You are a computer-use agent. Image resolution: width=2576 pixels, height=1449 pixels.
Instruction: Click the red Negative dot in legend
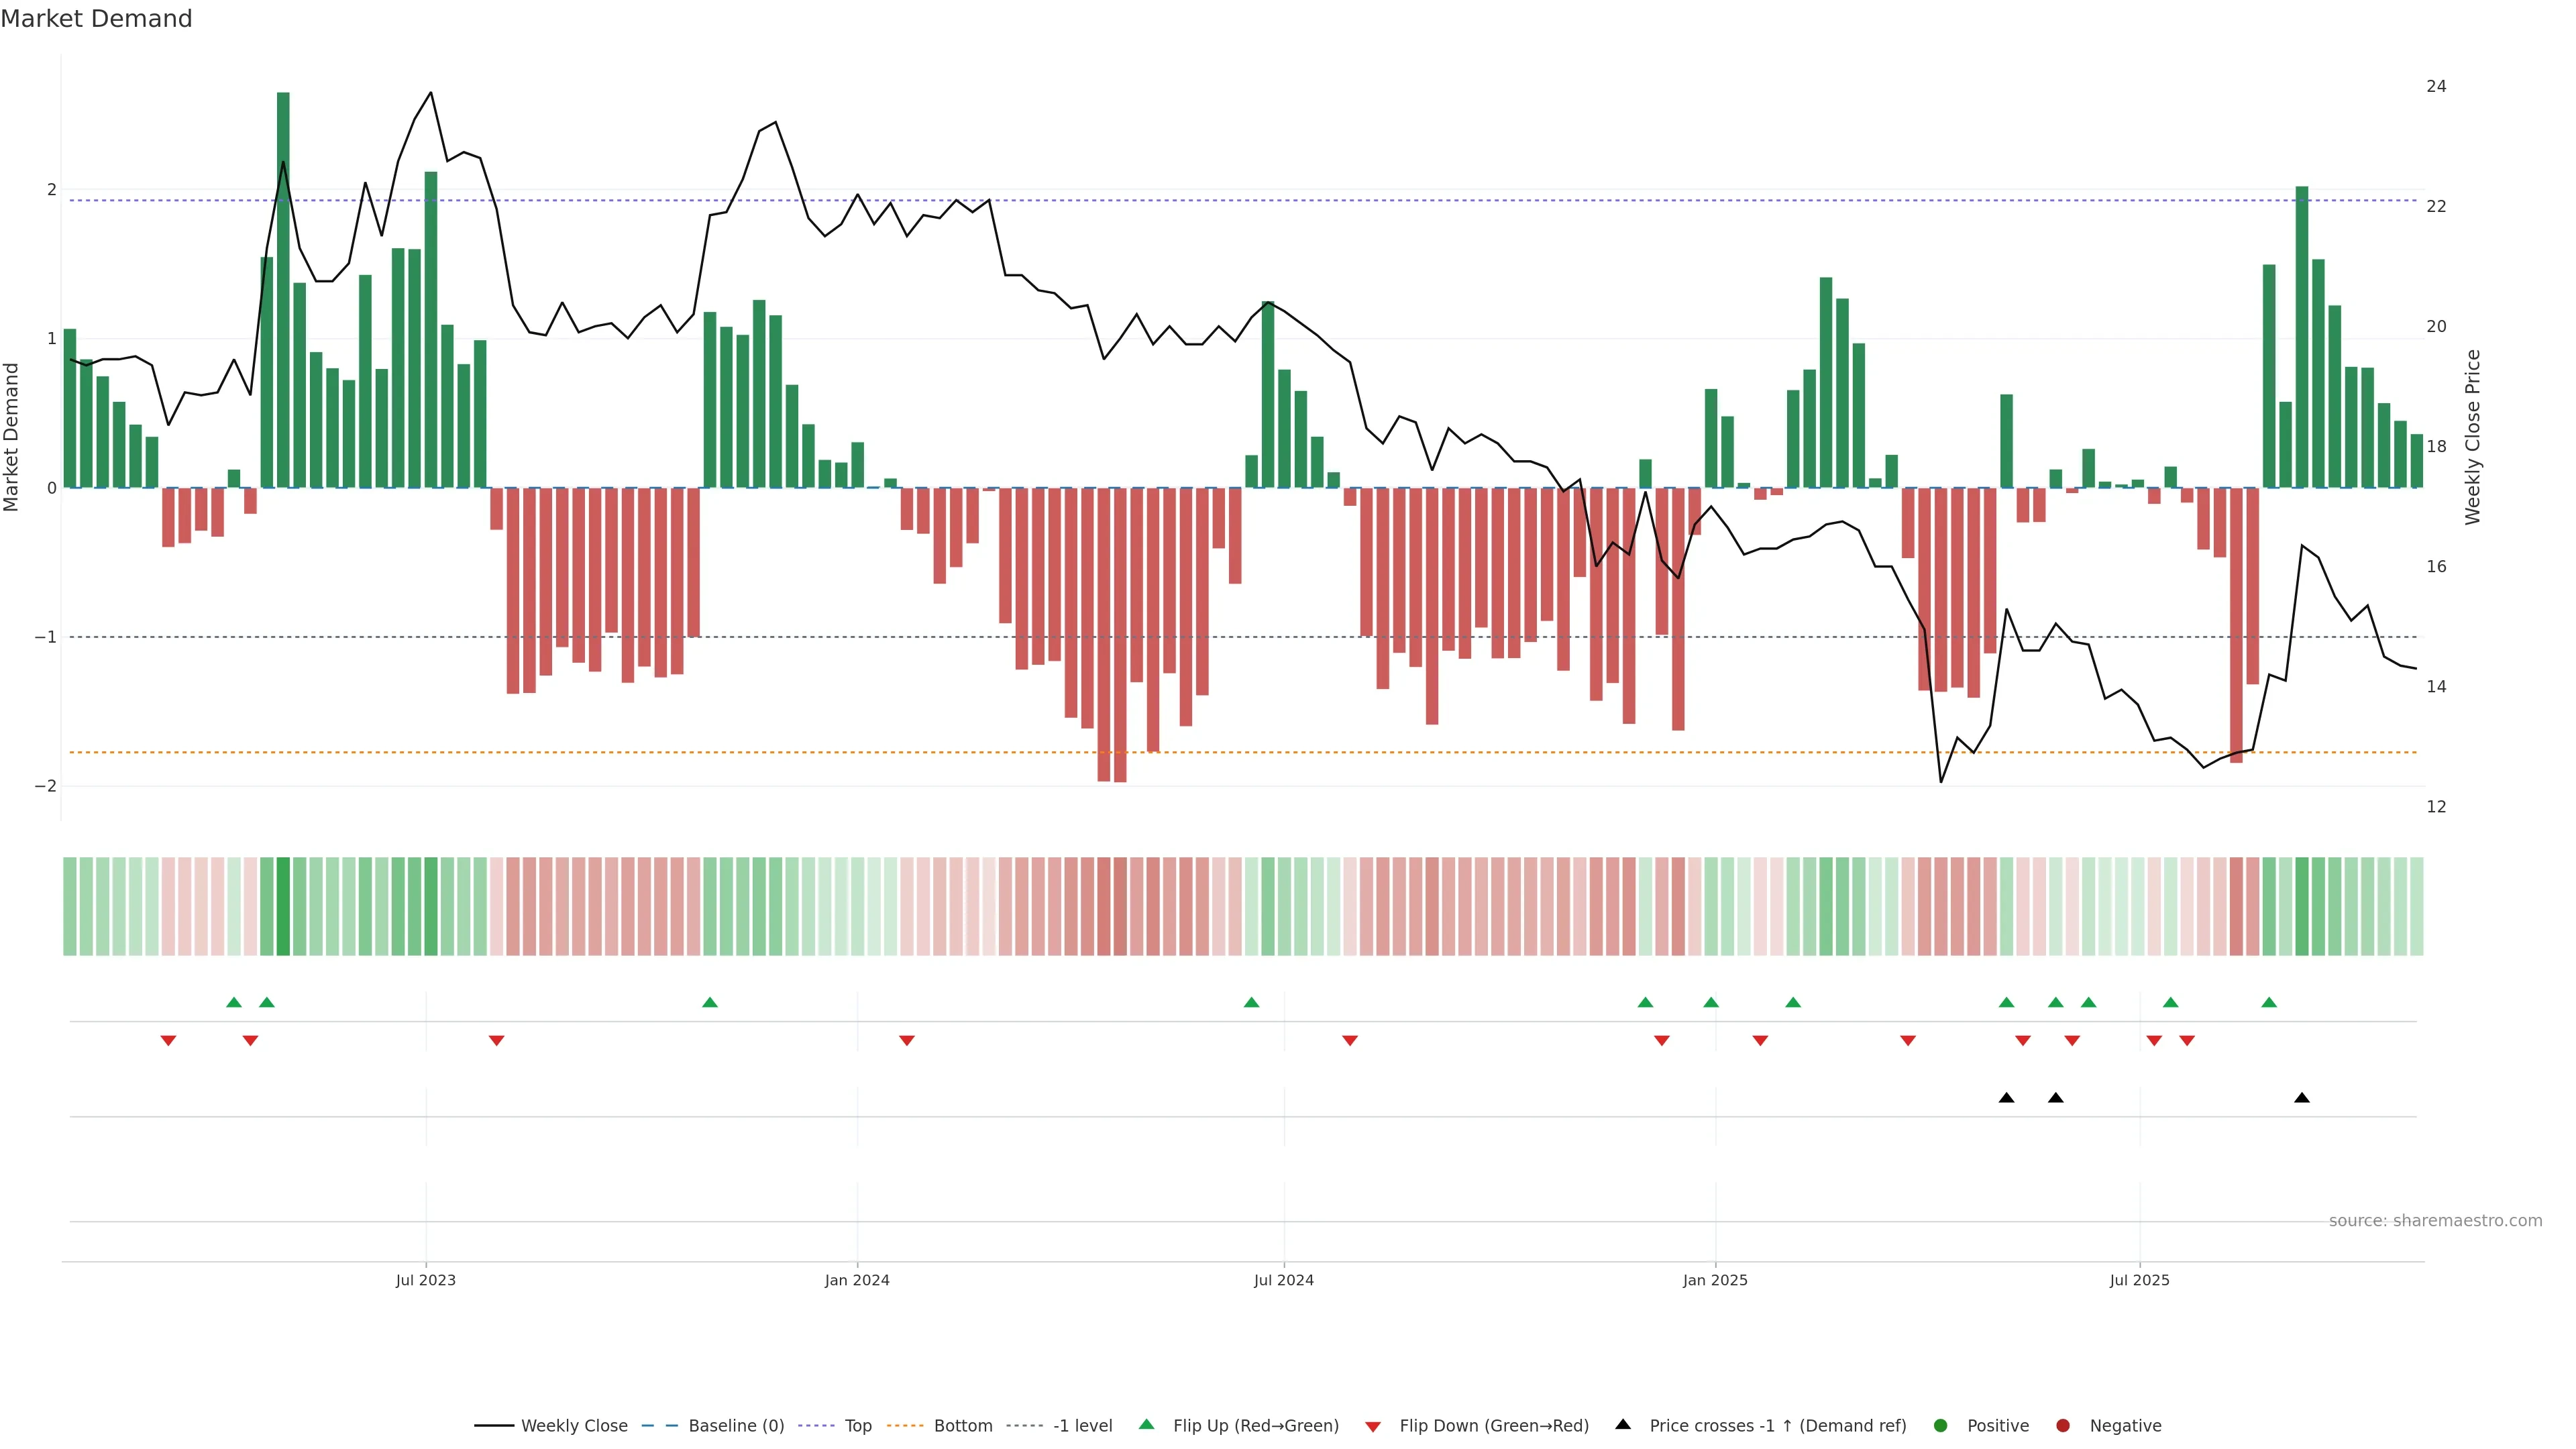[x=2063, y=1425]
